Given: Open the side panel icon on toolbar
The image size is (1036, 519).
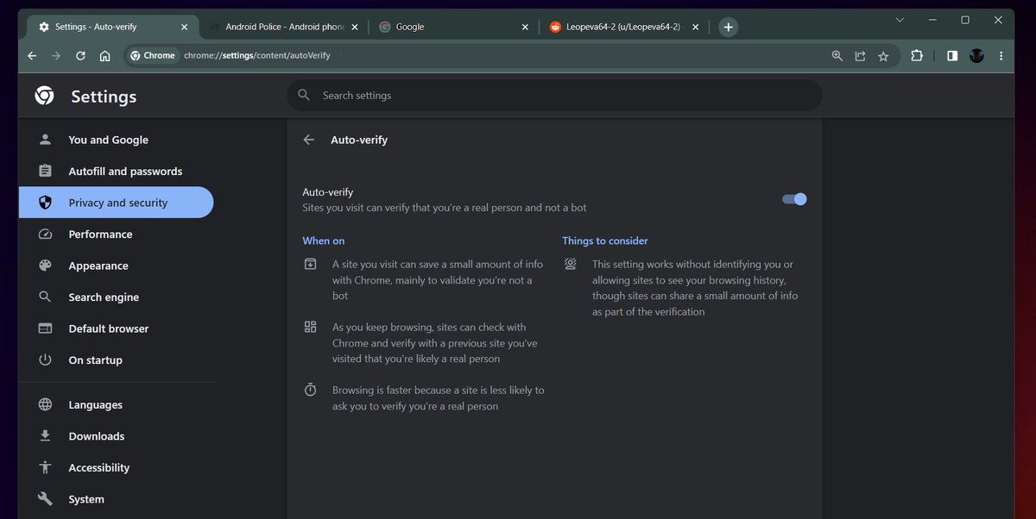Looking at the screenshot, I should coord(951,55).
